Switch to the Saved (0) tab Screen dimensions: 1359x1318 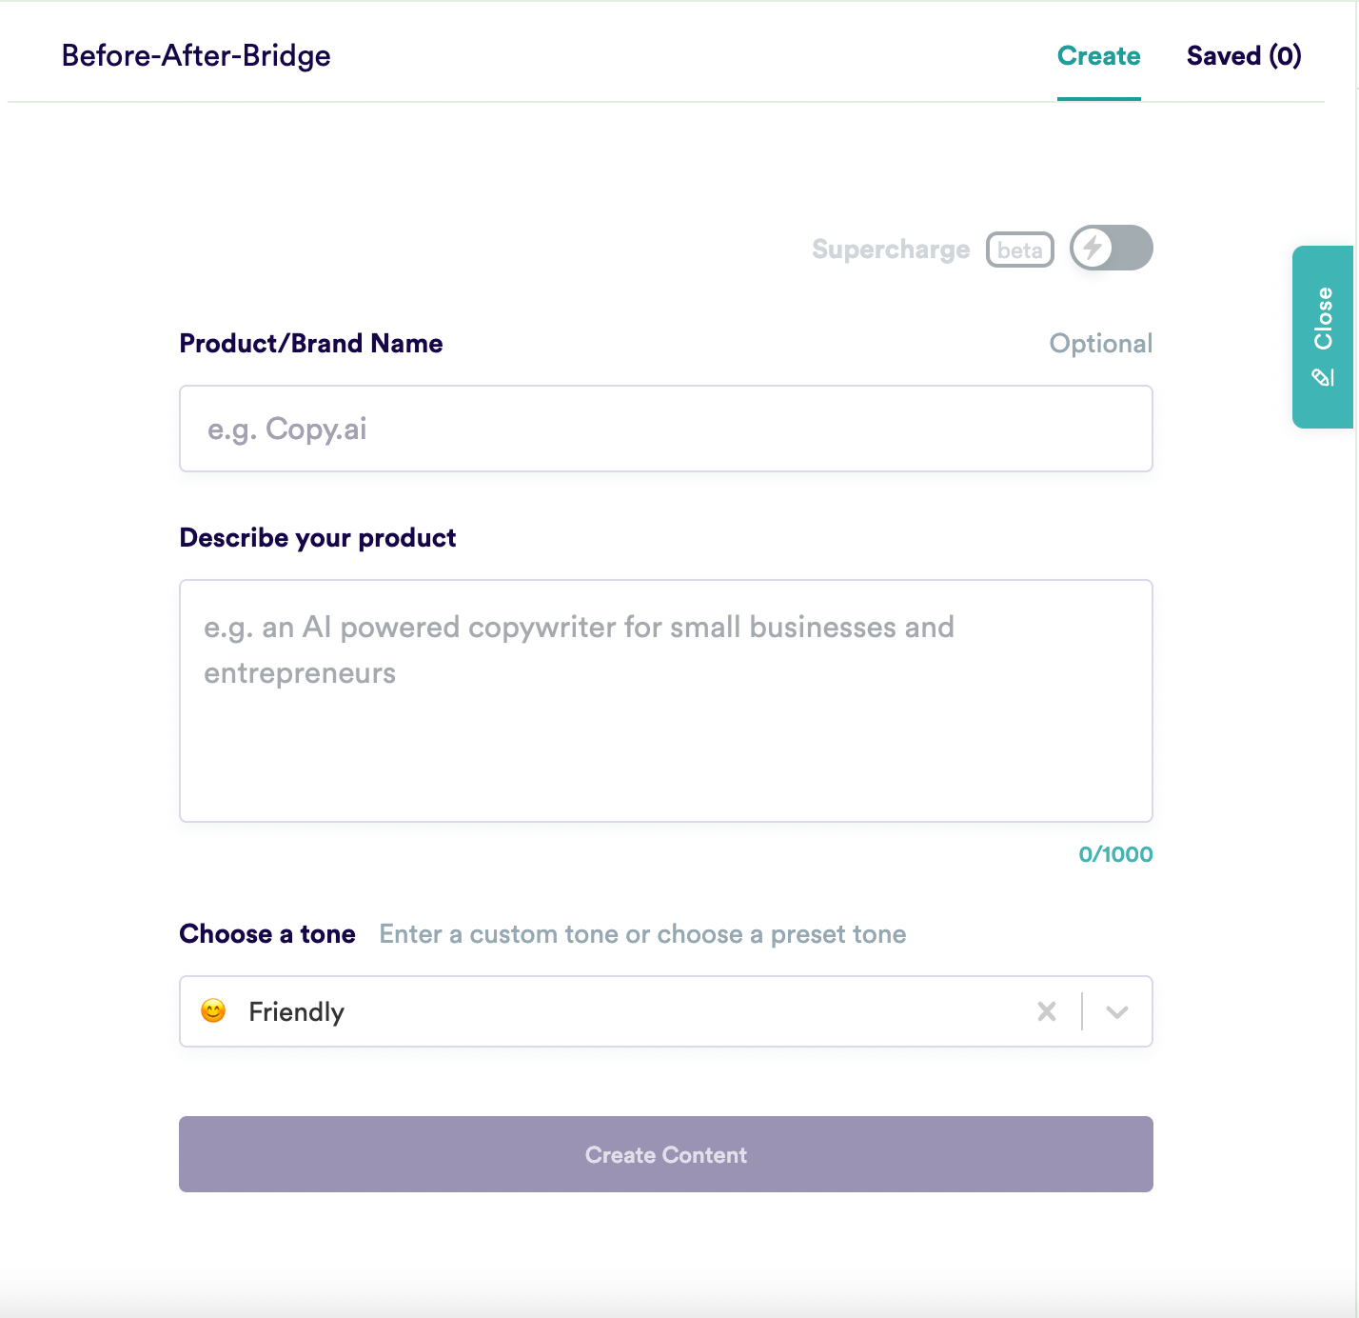pyautogui.click(x=1244, y=55)
